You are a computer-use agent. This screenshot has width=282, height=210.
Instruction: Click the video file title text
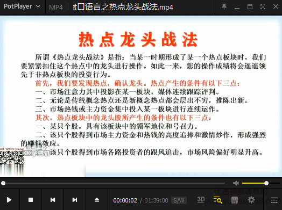click(x=123, y=7)
